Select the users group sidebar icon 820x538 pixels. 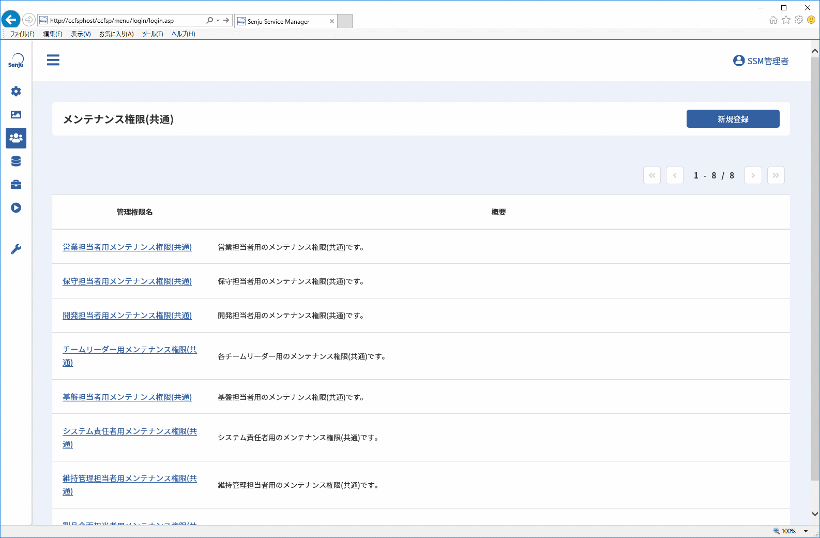click(16, 138)
